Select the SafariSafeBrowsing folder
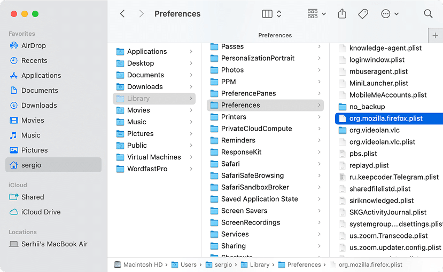This screenshot has width=443, height=272. pyautogui.click(x=265, y=175)
